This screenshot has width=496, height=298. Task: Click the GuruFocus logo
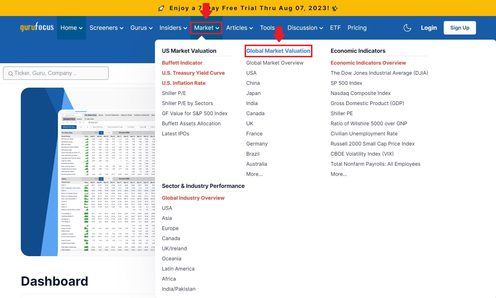(x=37, y=27)
